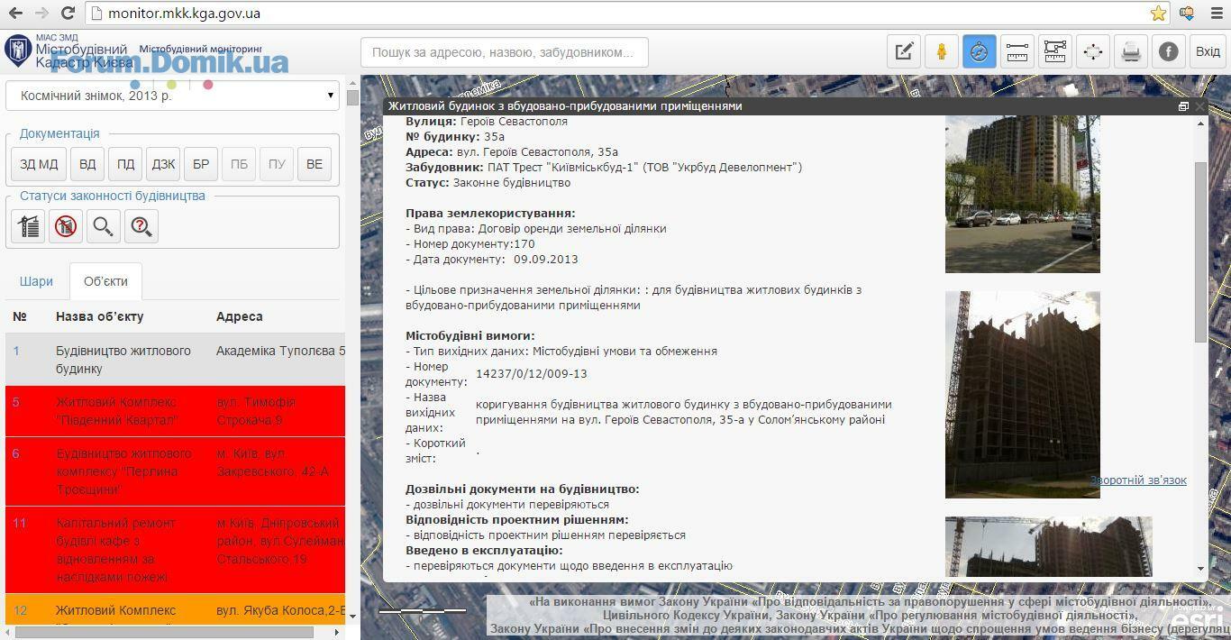This screenshot has width=1231, height=640.
Task: Open the bottom crane photo thumbnail
Action: point(1049,547)
